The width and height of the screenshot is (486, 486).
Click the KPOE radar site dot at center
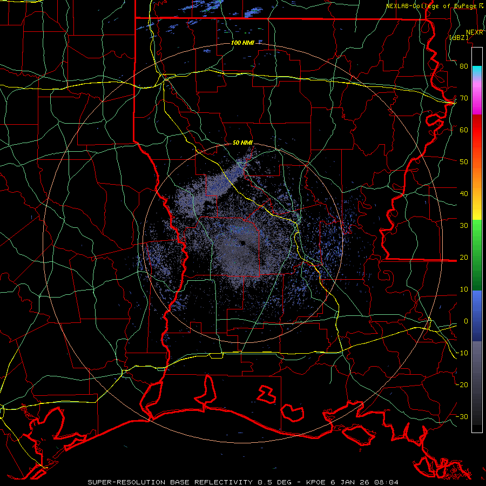tap(242, 243)
